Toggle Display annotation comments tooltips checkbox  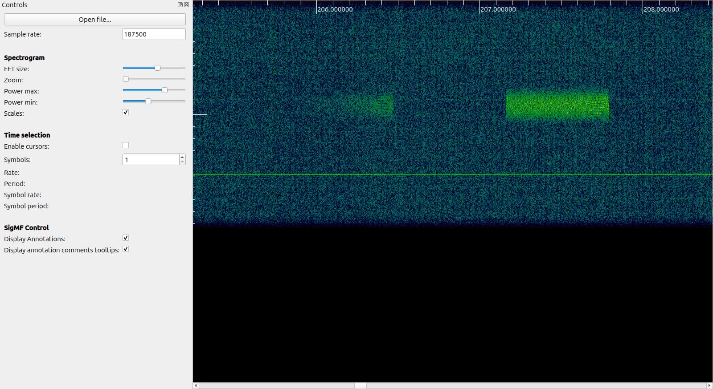tap(126, 249)
